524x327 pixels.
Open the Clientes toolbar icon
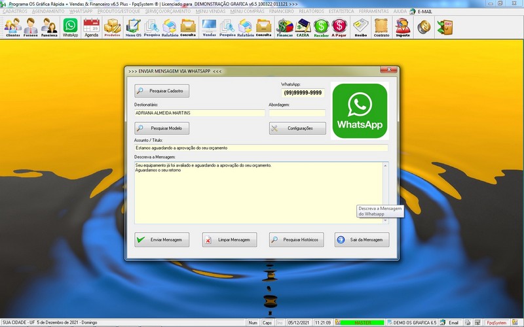coord(12,27)
